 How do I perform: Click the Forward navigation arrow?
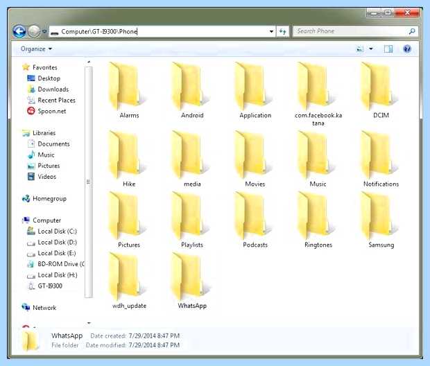(x=34, y=31)
